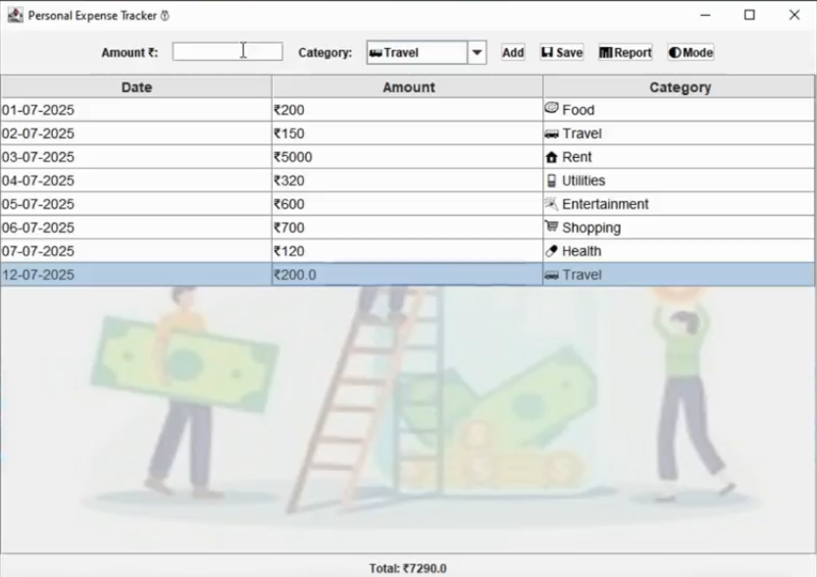This screenshot has width=817, height=577.
Task: Click the Amount ₹: label
Action: [129, 53]
